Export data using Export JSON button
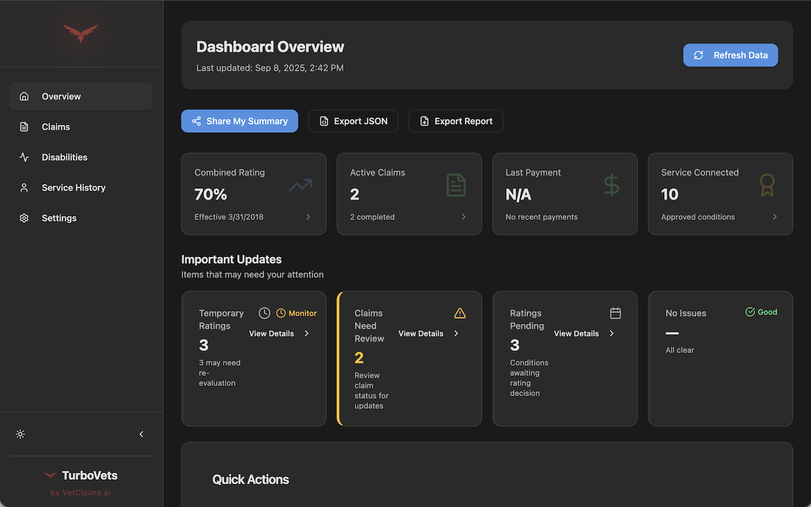This screenshot has width=811, height=507. (353, 121)
